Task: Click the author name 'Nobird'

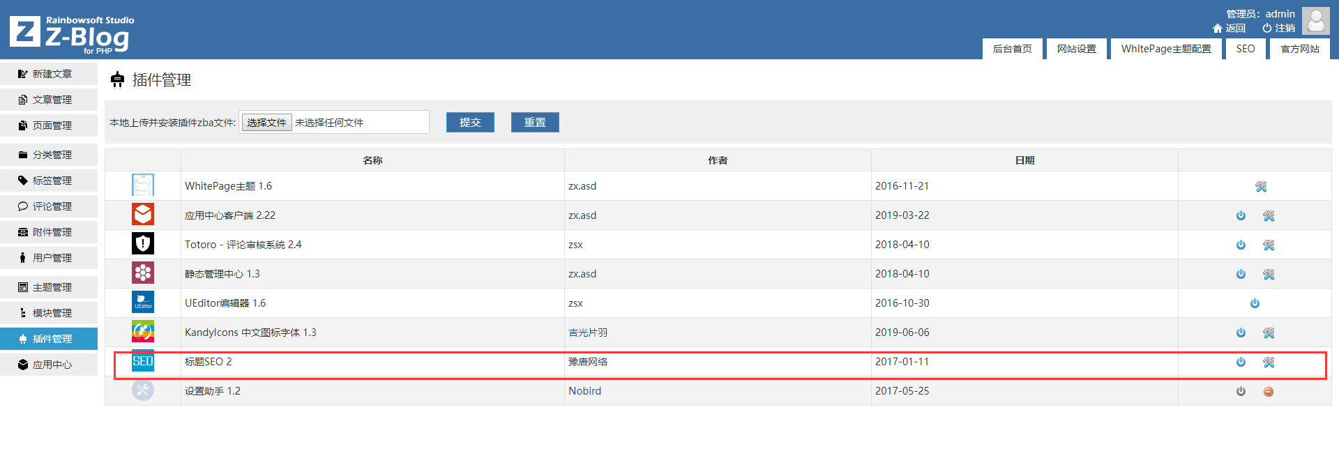Action: pyautogui.click(x=584, y=391)
